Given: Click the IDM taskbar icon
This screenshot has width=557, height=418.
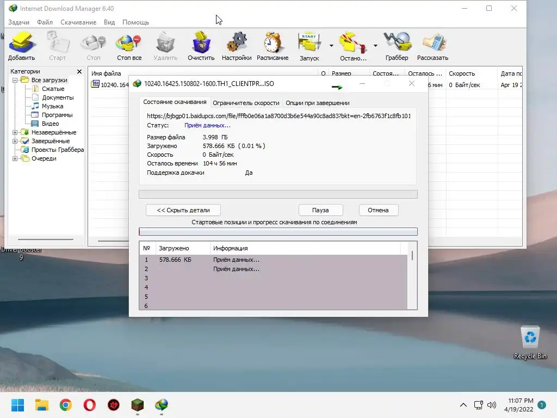Looking at the screenshot, I should click(x=162, y=405).
